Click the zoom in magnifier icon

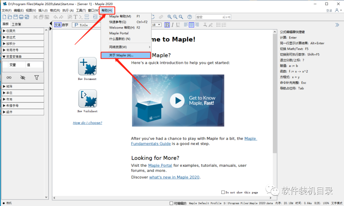coord(169,17)
